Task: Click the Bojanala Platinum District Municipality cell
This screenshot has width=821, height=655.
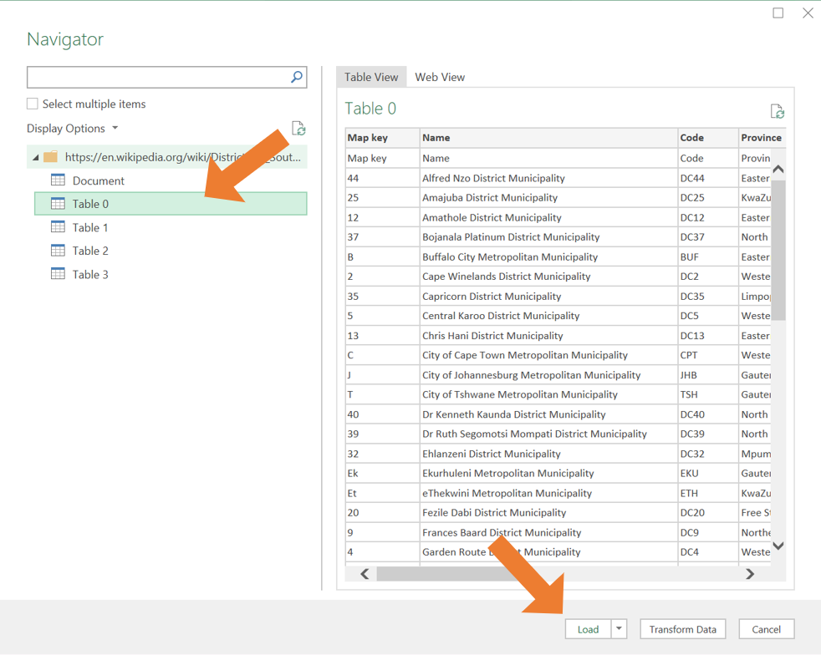Action: coord(548,237)
